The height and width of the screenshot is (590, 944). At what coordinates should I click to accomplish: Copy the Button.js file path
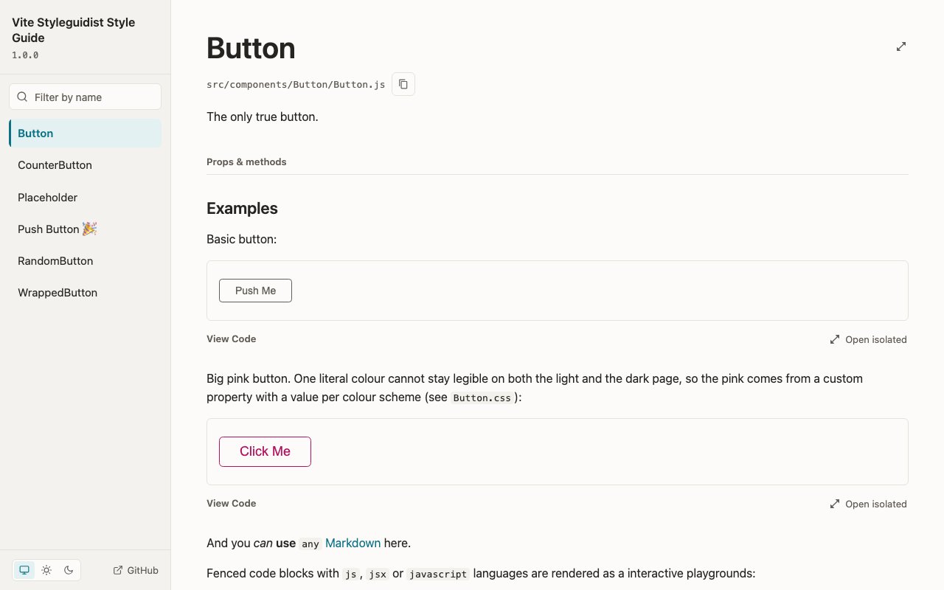coord(403,84)
